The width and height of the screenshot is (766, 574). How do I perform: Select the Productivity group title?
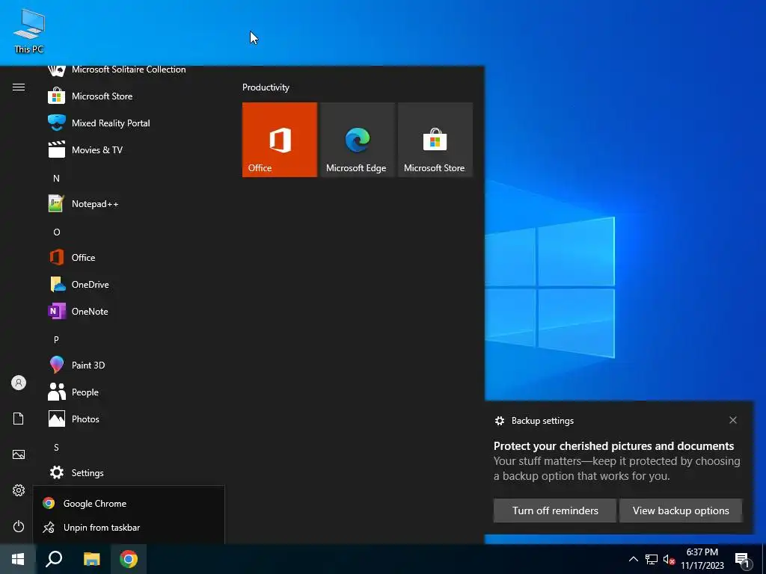point(266,87)
